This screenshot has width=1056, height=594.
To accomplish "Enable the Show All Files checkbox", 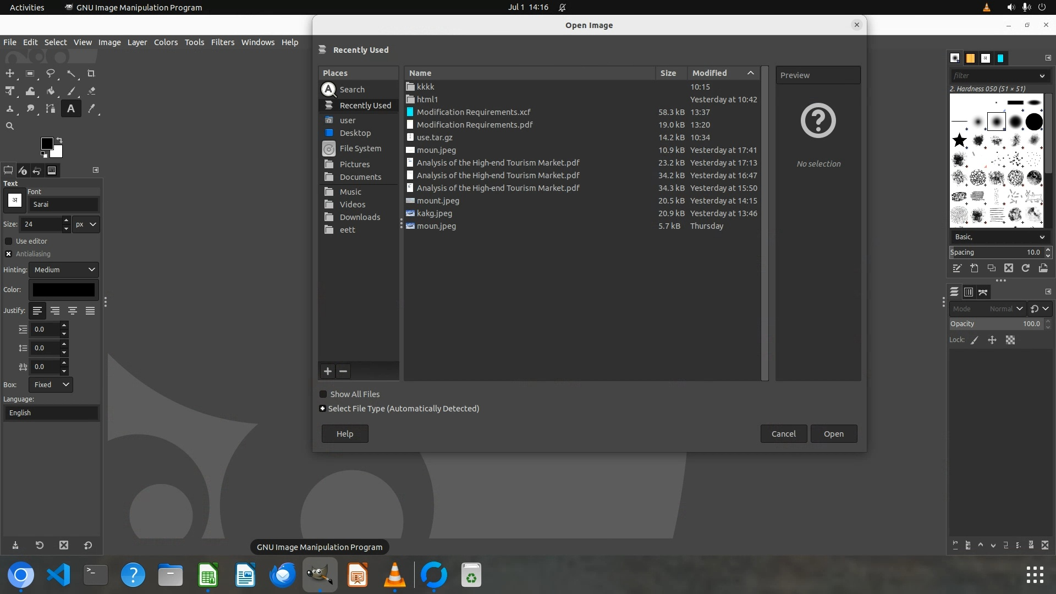I will point(323,394).
